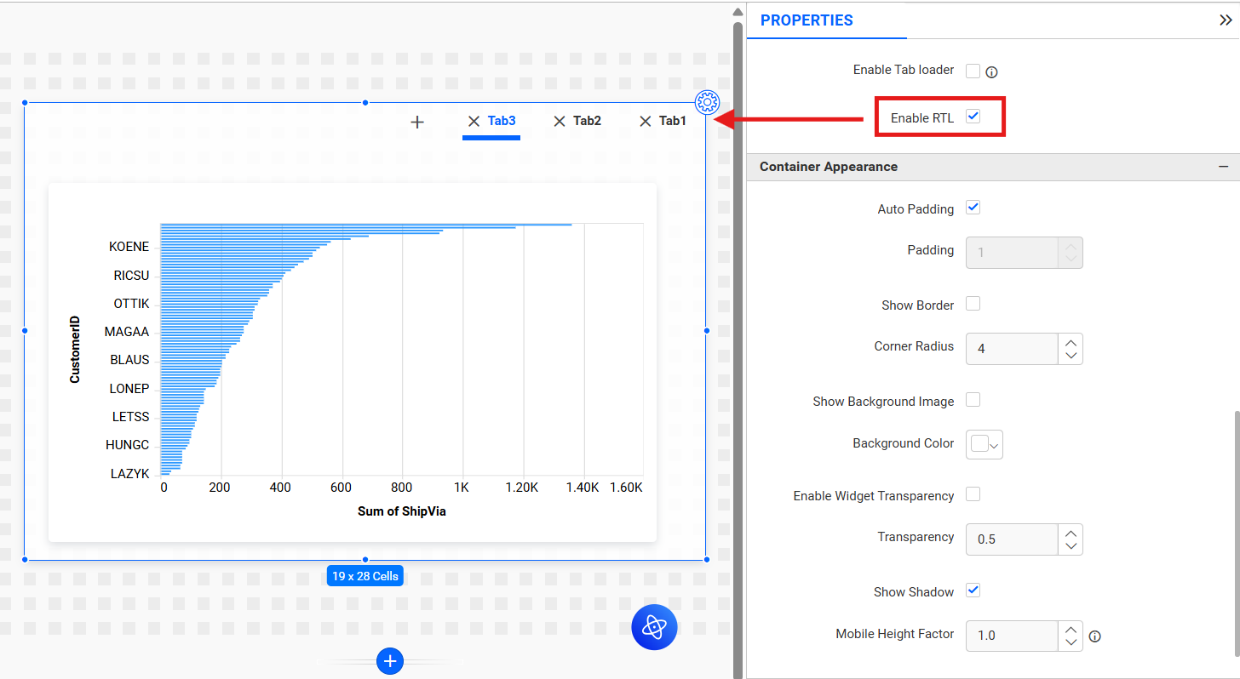This screenshot has width=1240, height=679.
Task: Decrease the Transparency stepper value
Action: [1071, 546]
